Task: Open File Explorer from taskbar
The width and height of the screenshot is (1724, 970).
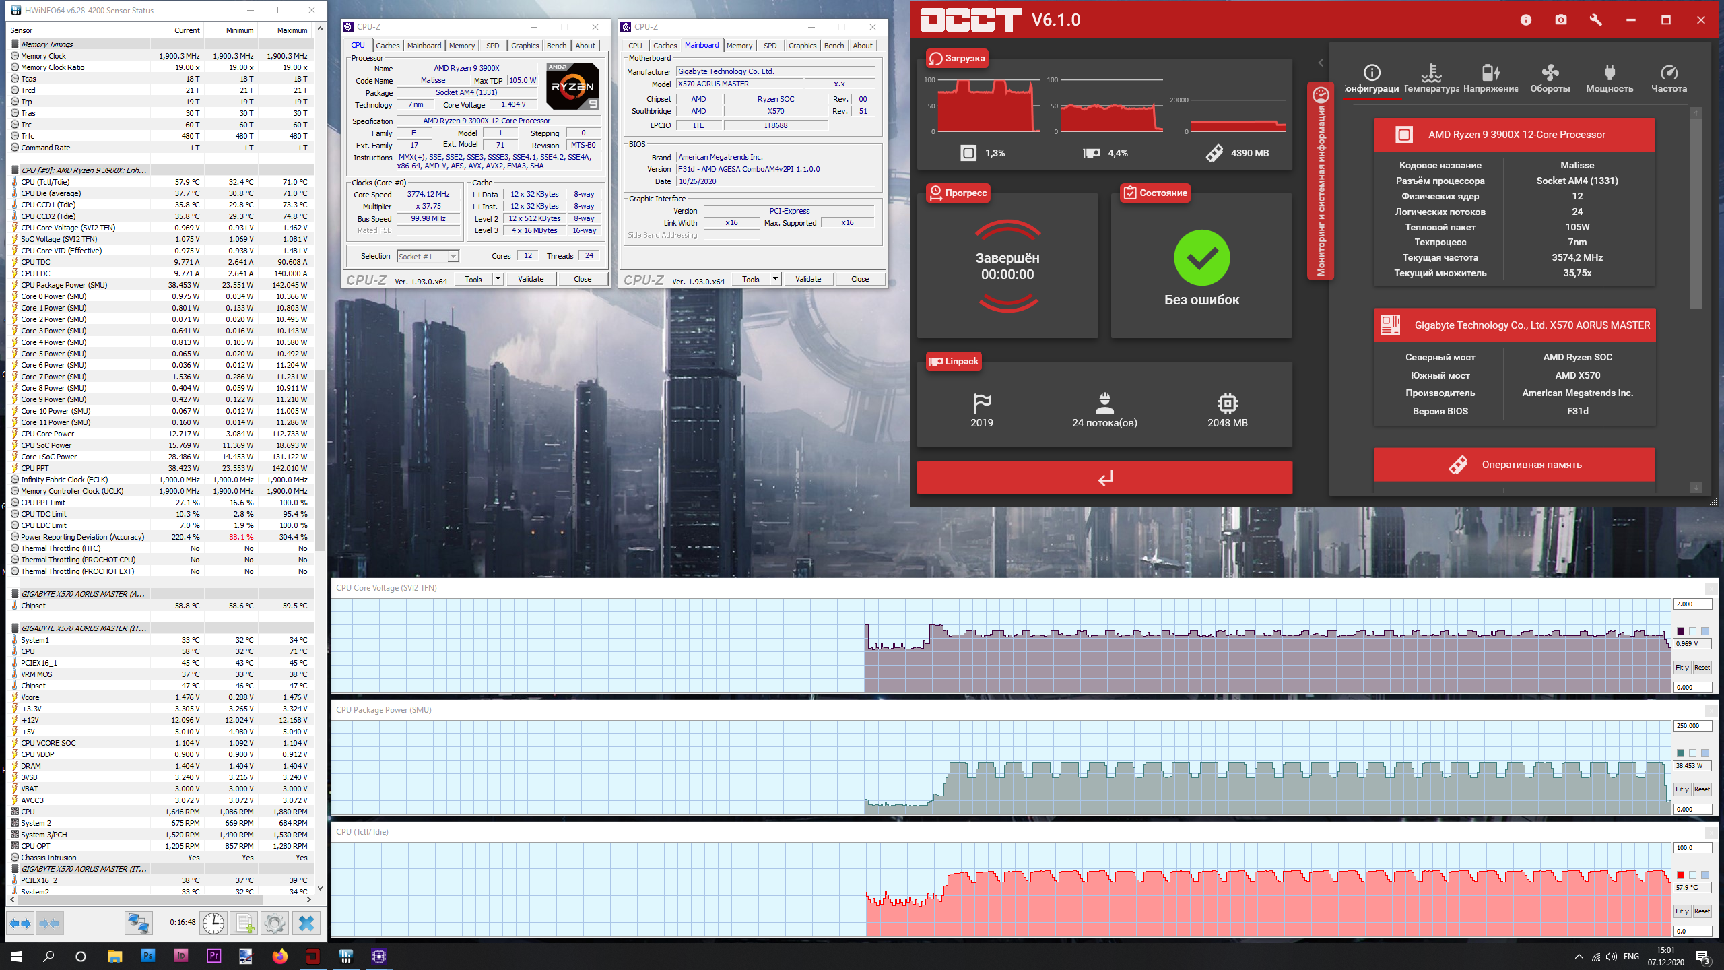Action: (x=115, y=955)
